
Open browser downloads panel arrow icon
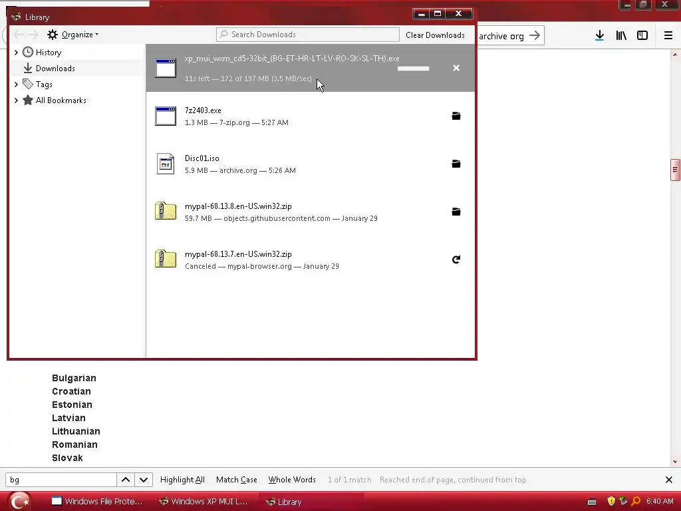pos(599,35)
